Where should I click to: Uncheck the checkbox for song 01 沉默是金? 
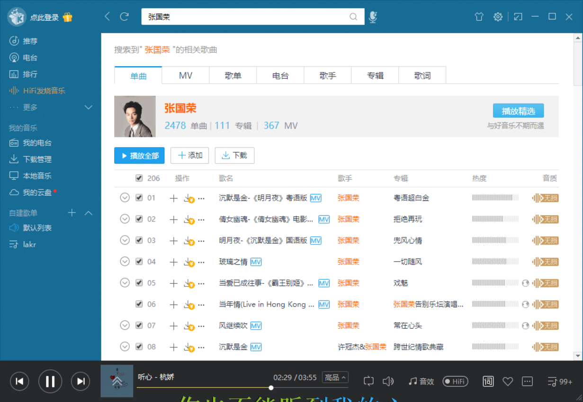[x=139, y=198]
